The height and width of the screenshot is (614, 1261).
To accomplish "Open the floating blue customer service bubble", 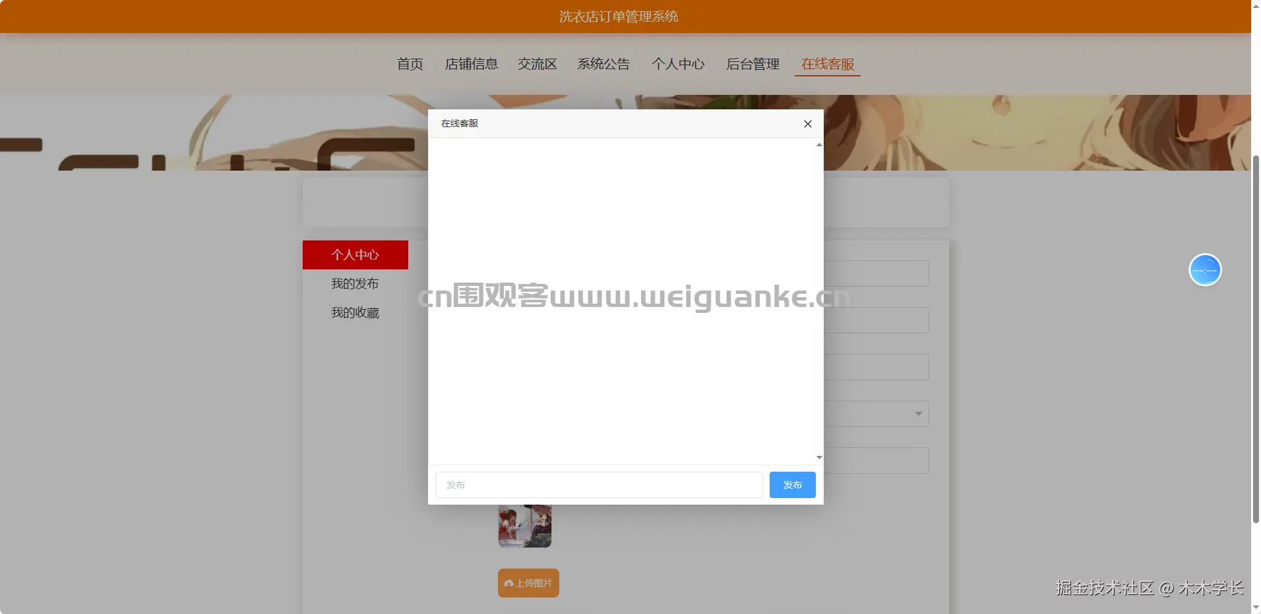I will (x=1204, y=269).
